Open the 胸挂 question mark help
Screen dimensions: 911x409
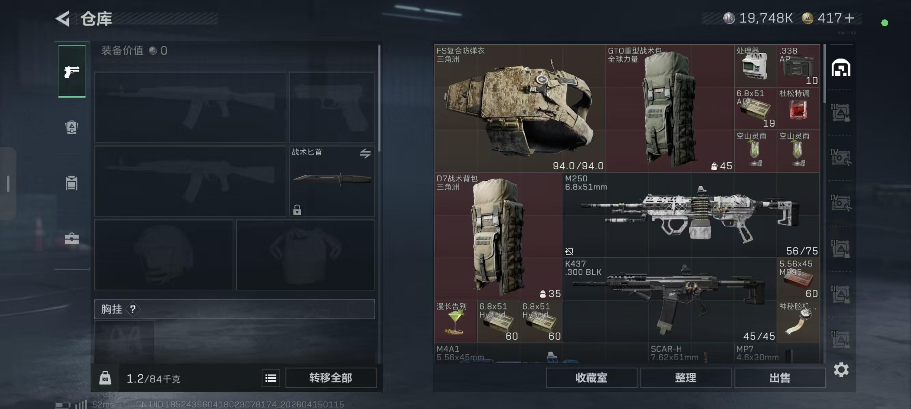[133, 309]
